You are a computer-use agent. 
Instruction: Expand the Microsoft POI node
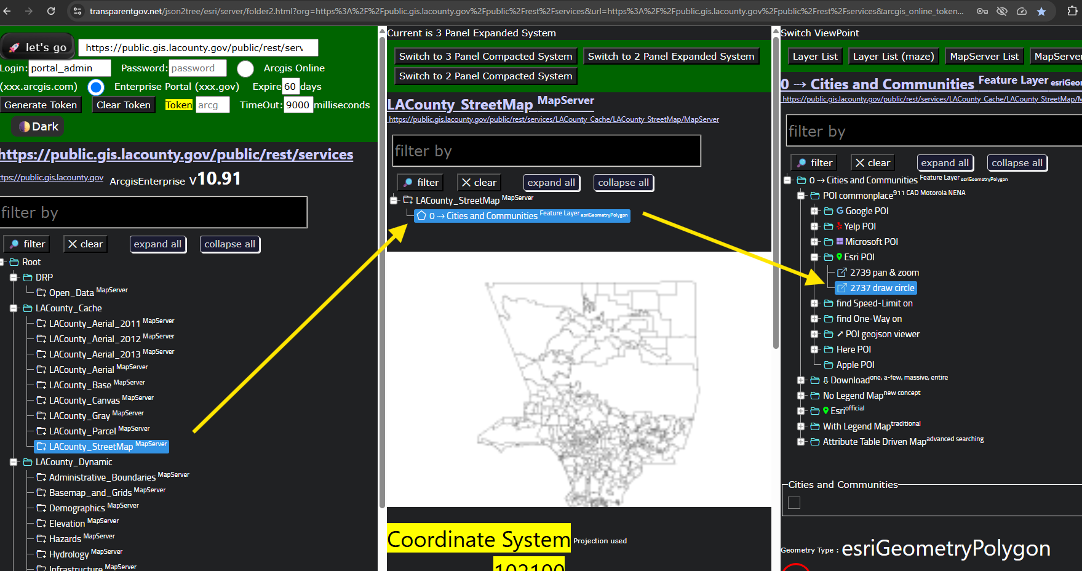[814, 242]
